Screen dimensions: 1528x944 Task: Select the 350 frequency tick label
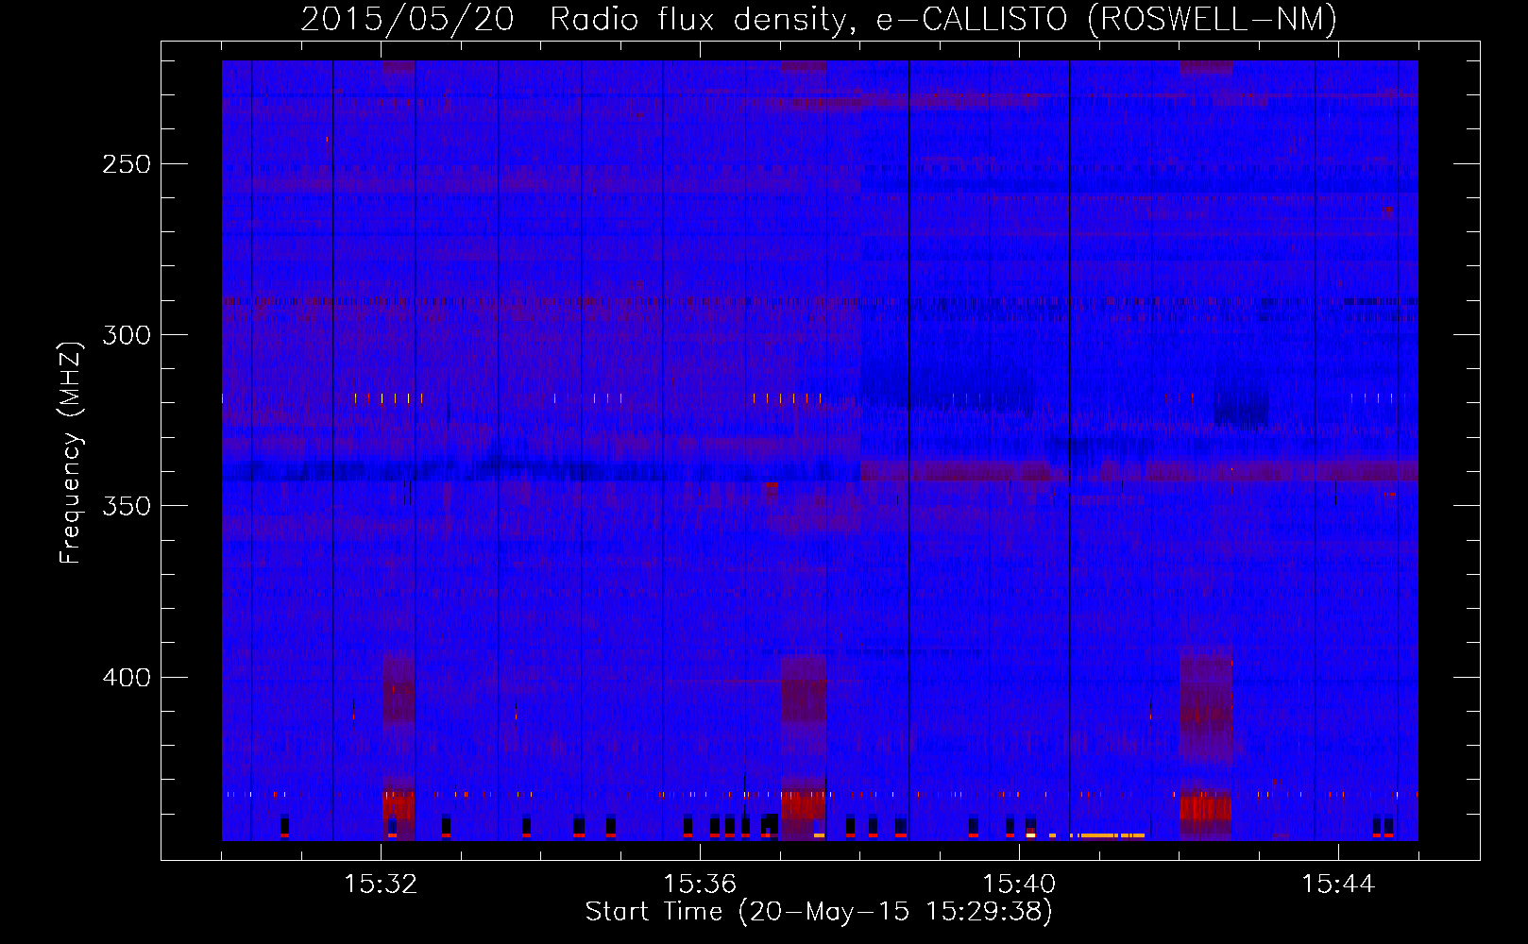point(127,506)
